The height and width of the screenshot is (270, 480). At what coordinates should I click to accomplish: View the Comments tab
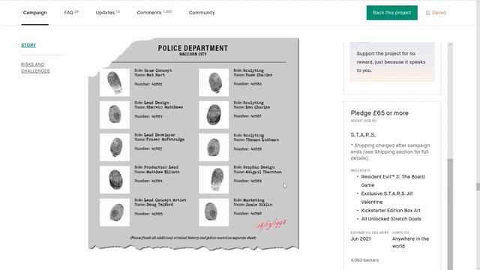154,13
